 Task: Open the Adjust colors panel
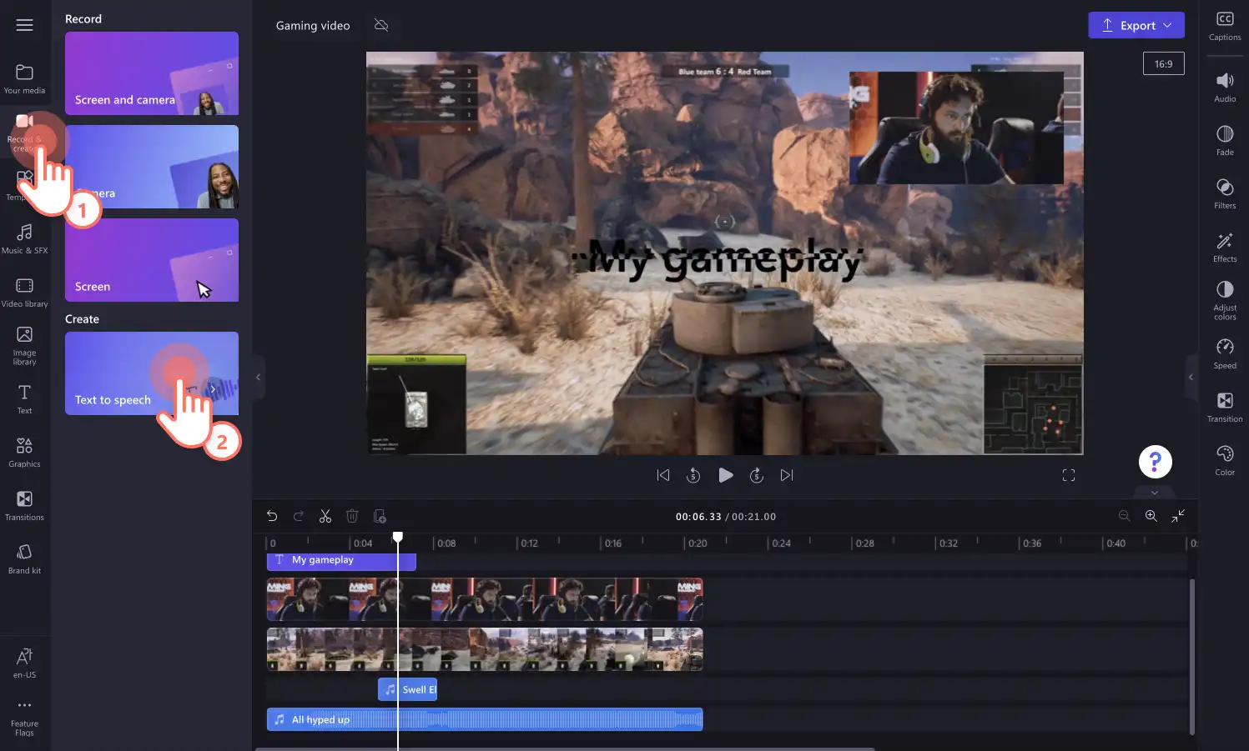click(x=1225, y=300)
